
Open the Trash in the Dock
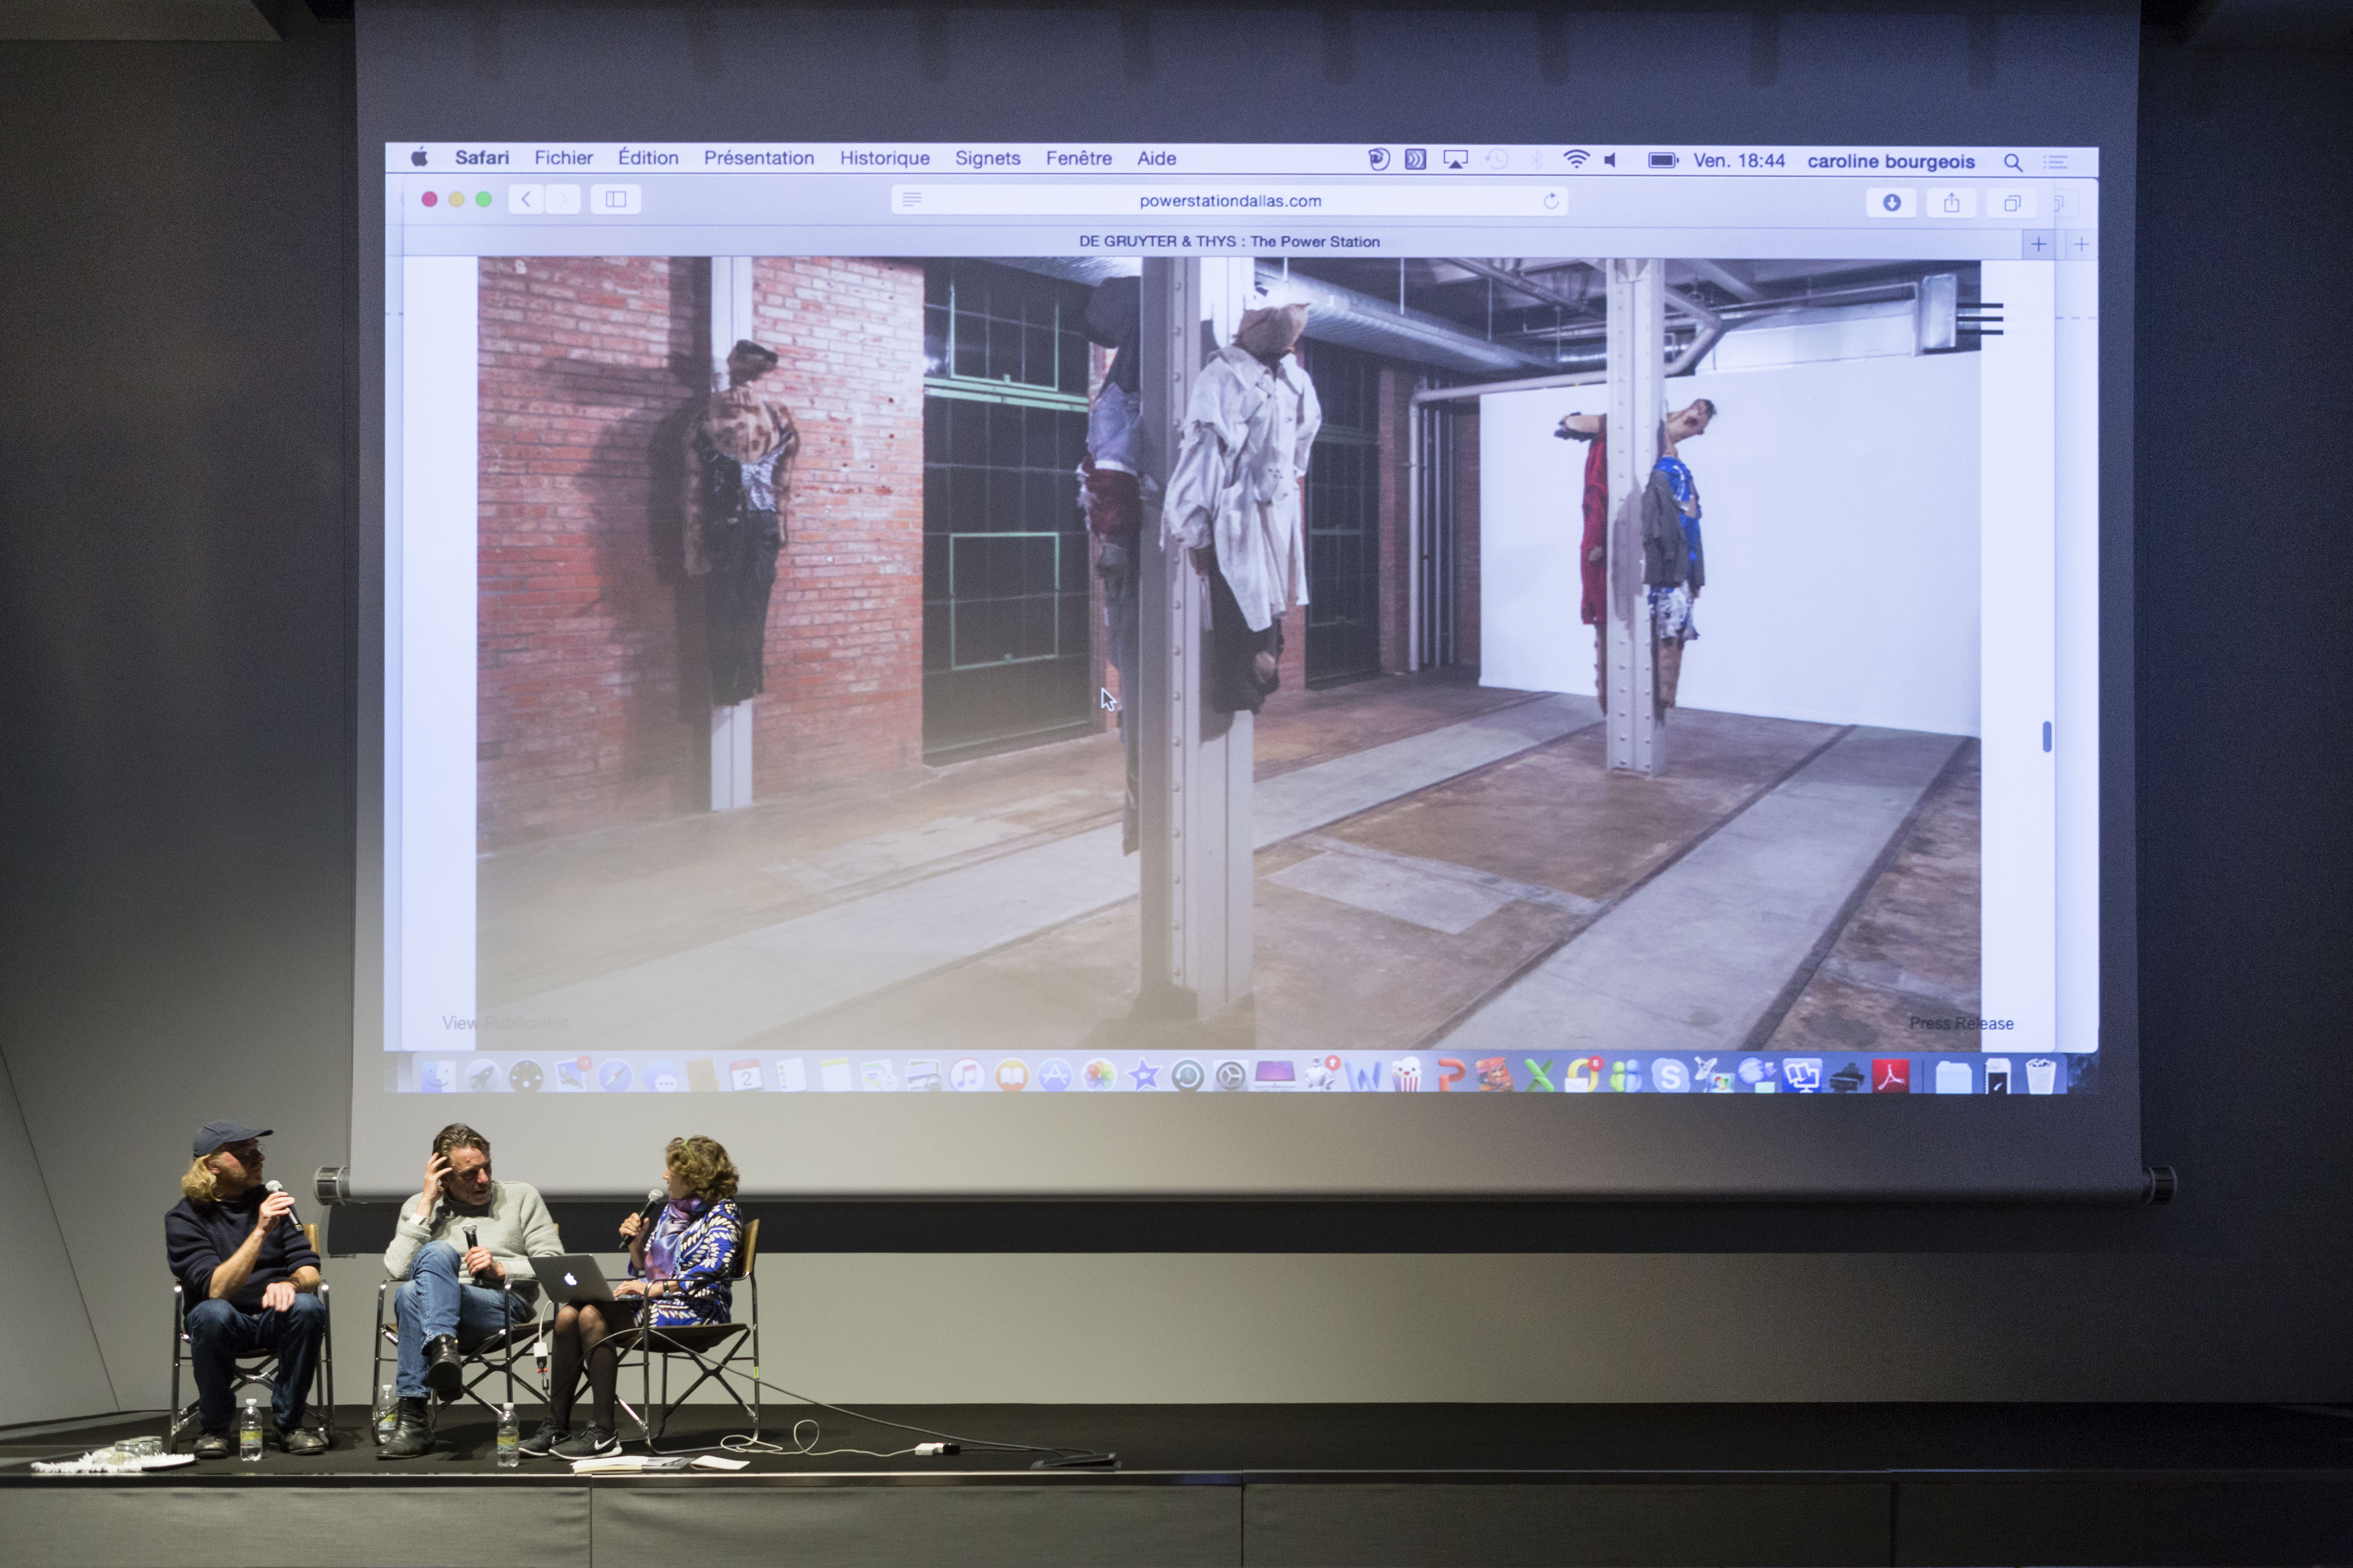[2041, 1075]
